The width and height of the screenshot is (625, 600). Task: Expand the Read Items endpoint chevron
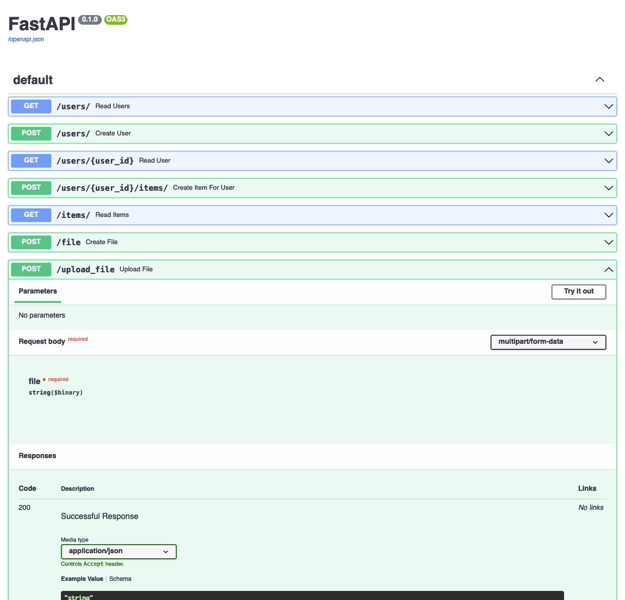click(x=608, y=215)
